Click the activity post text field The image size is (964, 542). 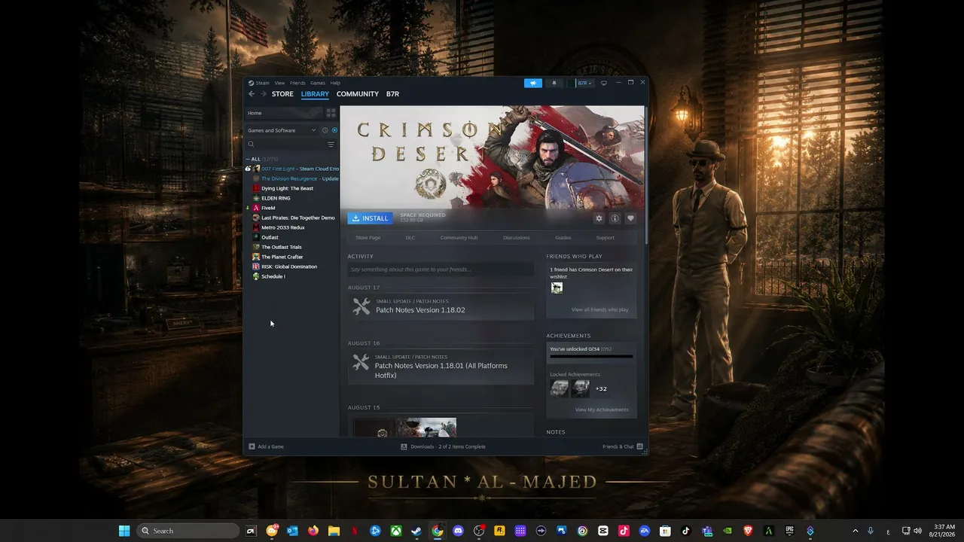point(441,269)
